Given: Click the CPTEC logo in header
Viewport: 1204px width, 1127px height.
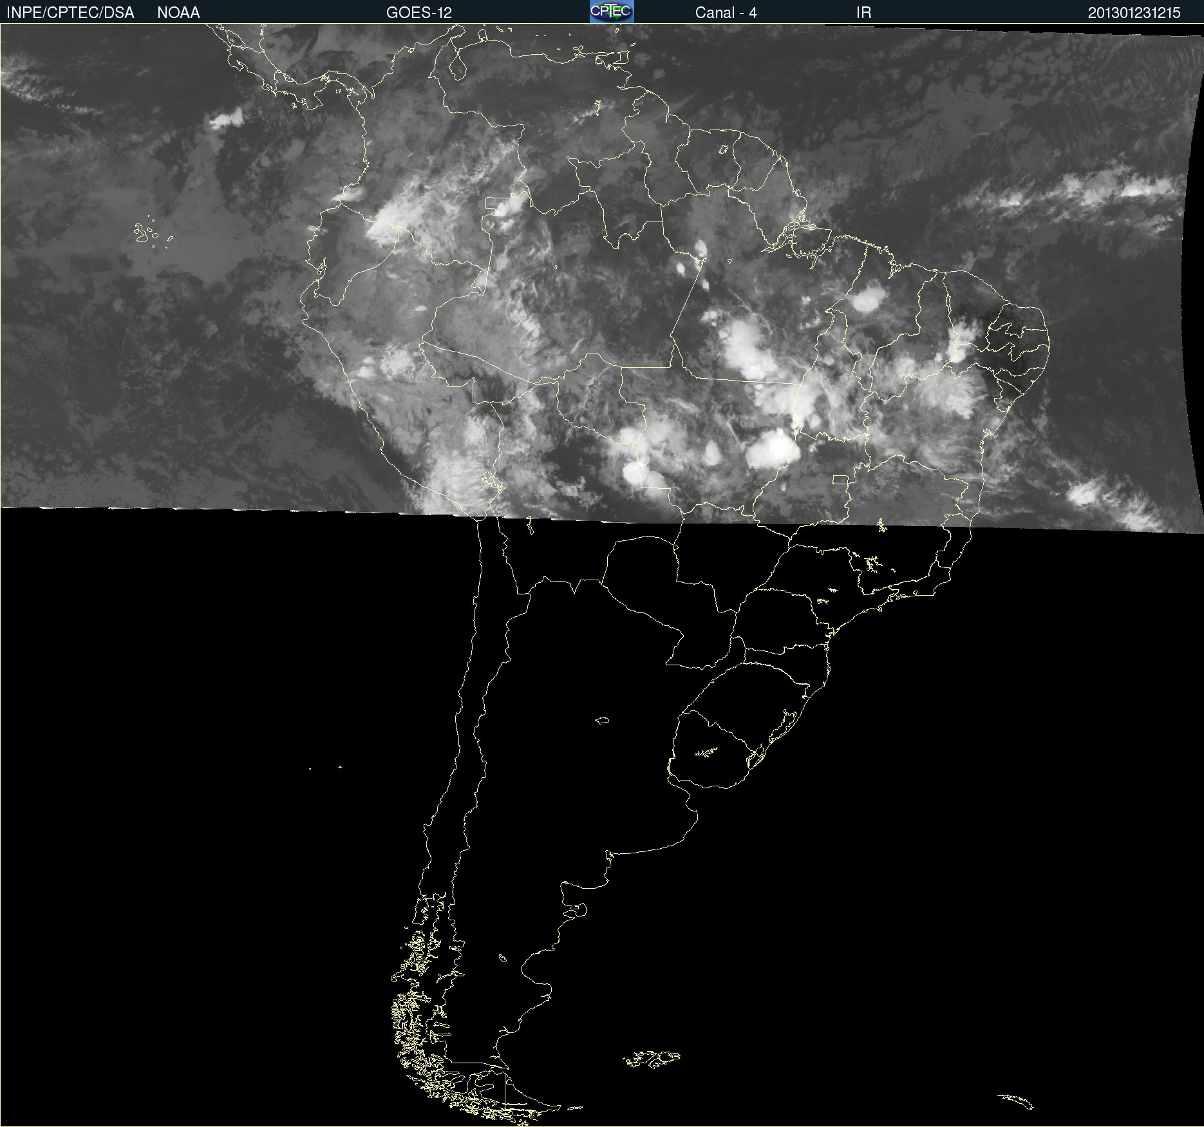Looking at the screenshot, I should [x=612, y=12].
